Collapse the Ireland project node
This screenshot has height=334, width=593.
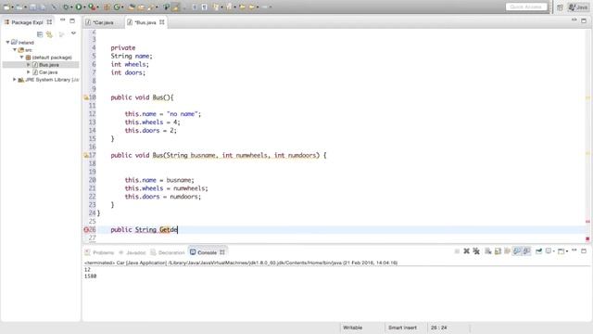(x=7, y=43)
